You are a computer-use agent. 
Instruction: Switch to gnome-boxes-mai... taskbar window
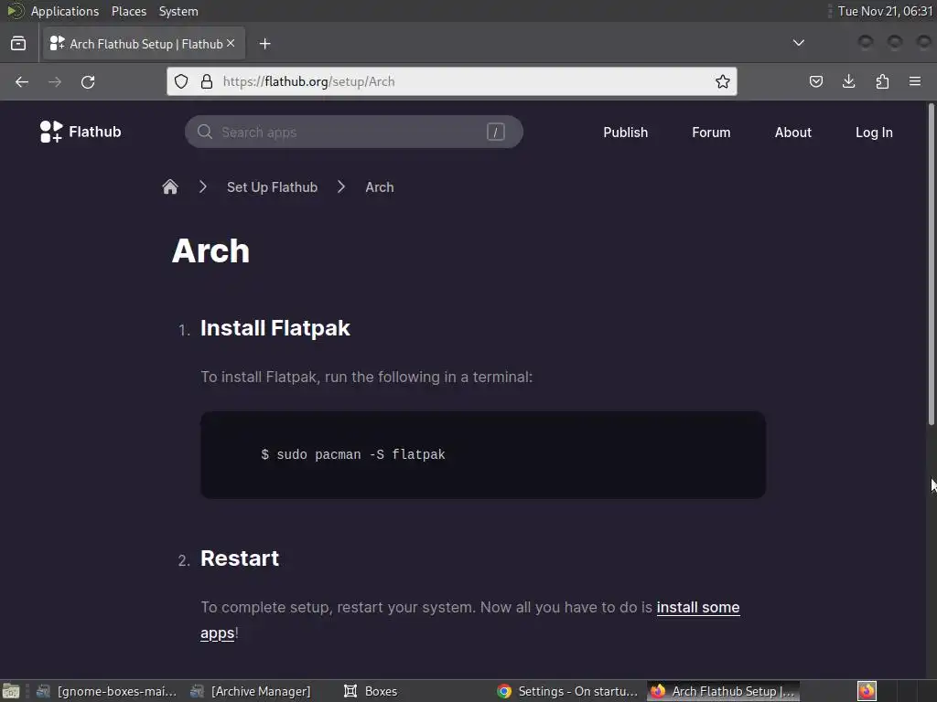click(x=107, y=691)
